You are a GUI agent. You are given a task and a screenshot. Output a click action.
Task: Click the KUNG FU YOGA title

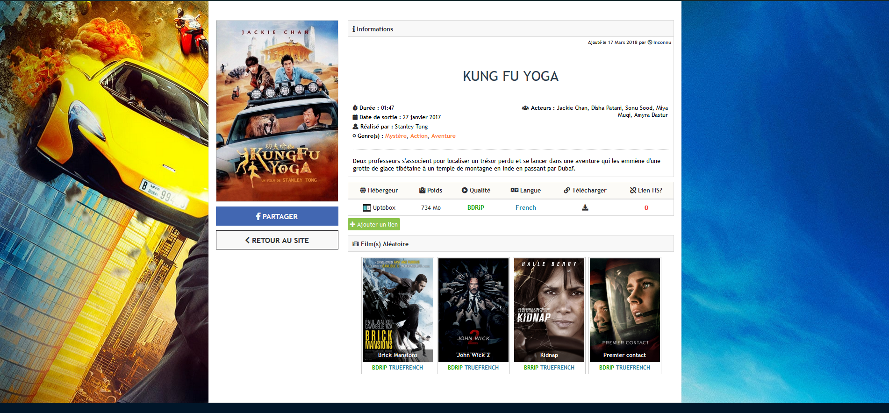[510, 76]
